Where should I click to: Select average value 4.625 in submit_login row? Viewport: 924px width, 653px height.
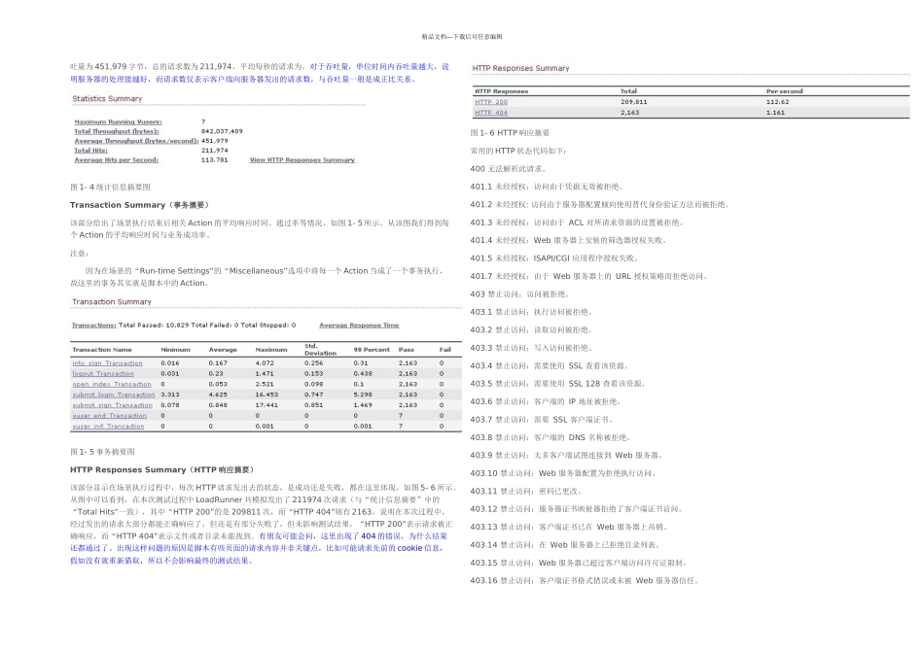[218, 395]
